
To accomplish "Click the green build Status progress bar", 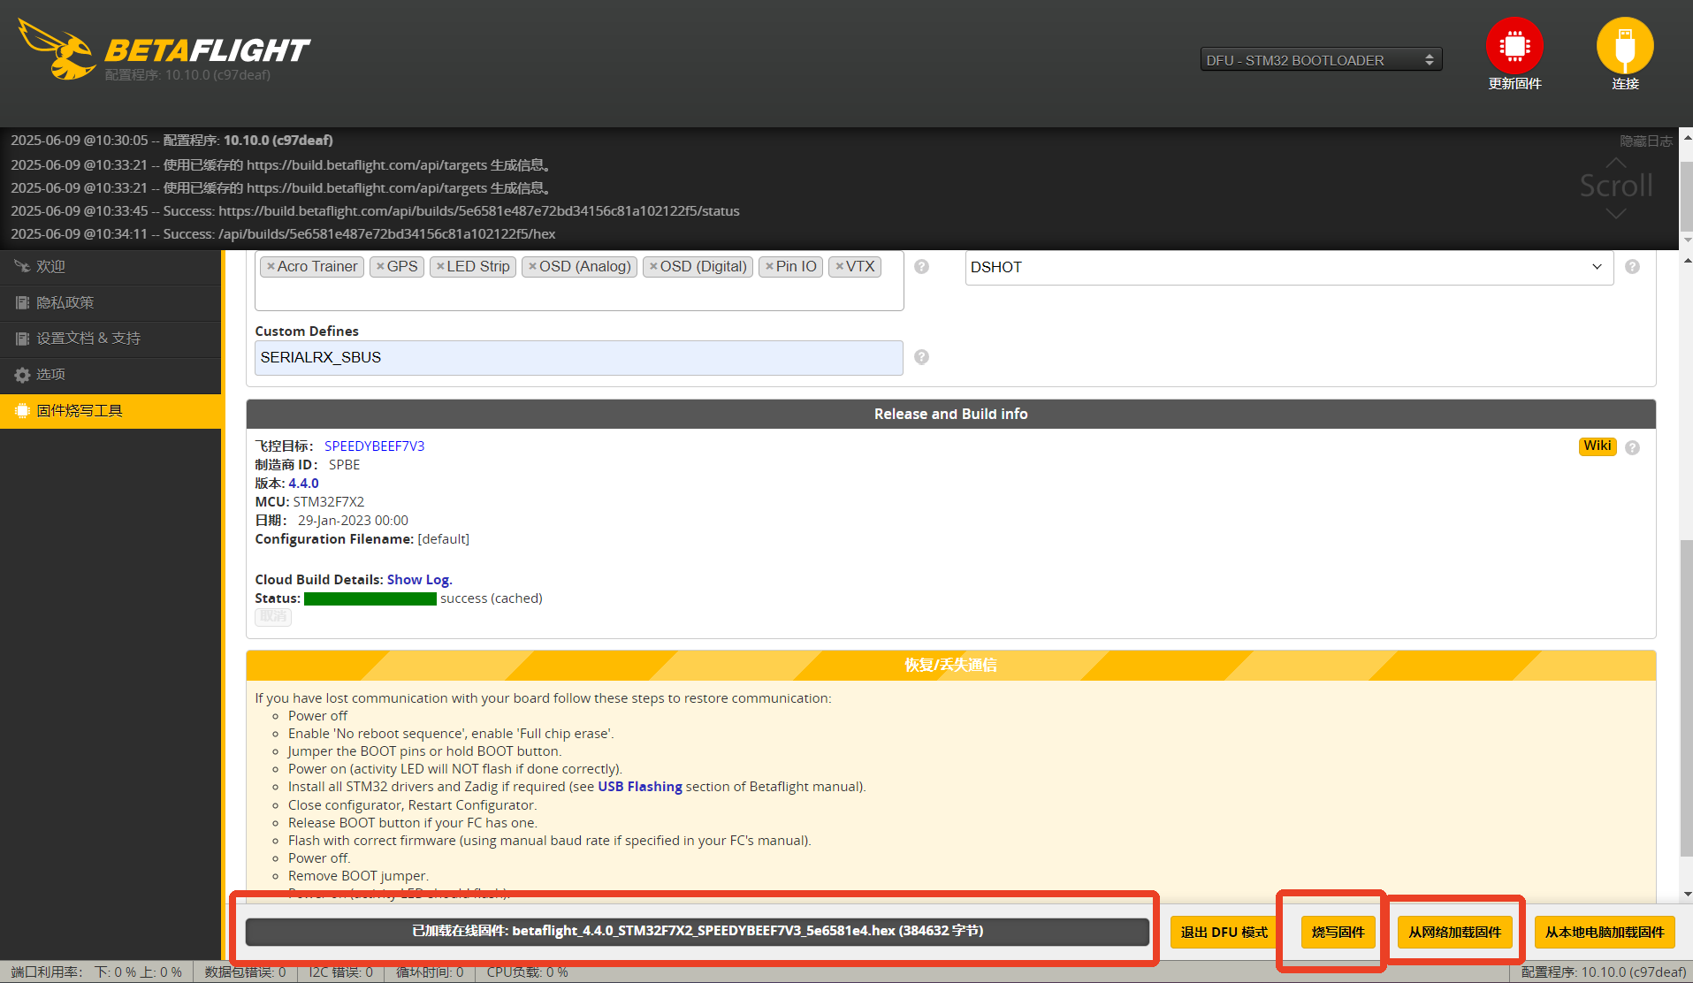I will (370, 598).
